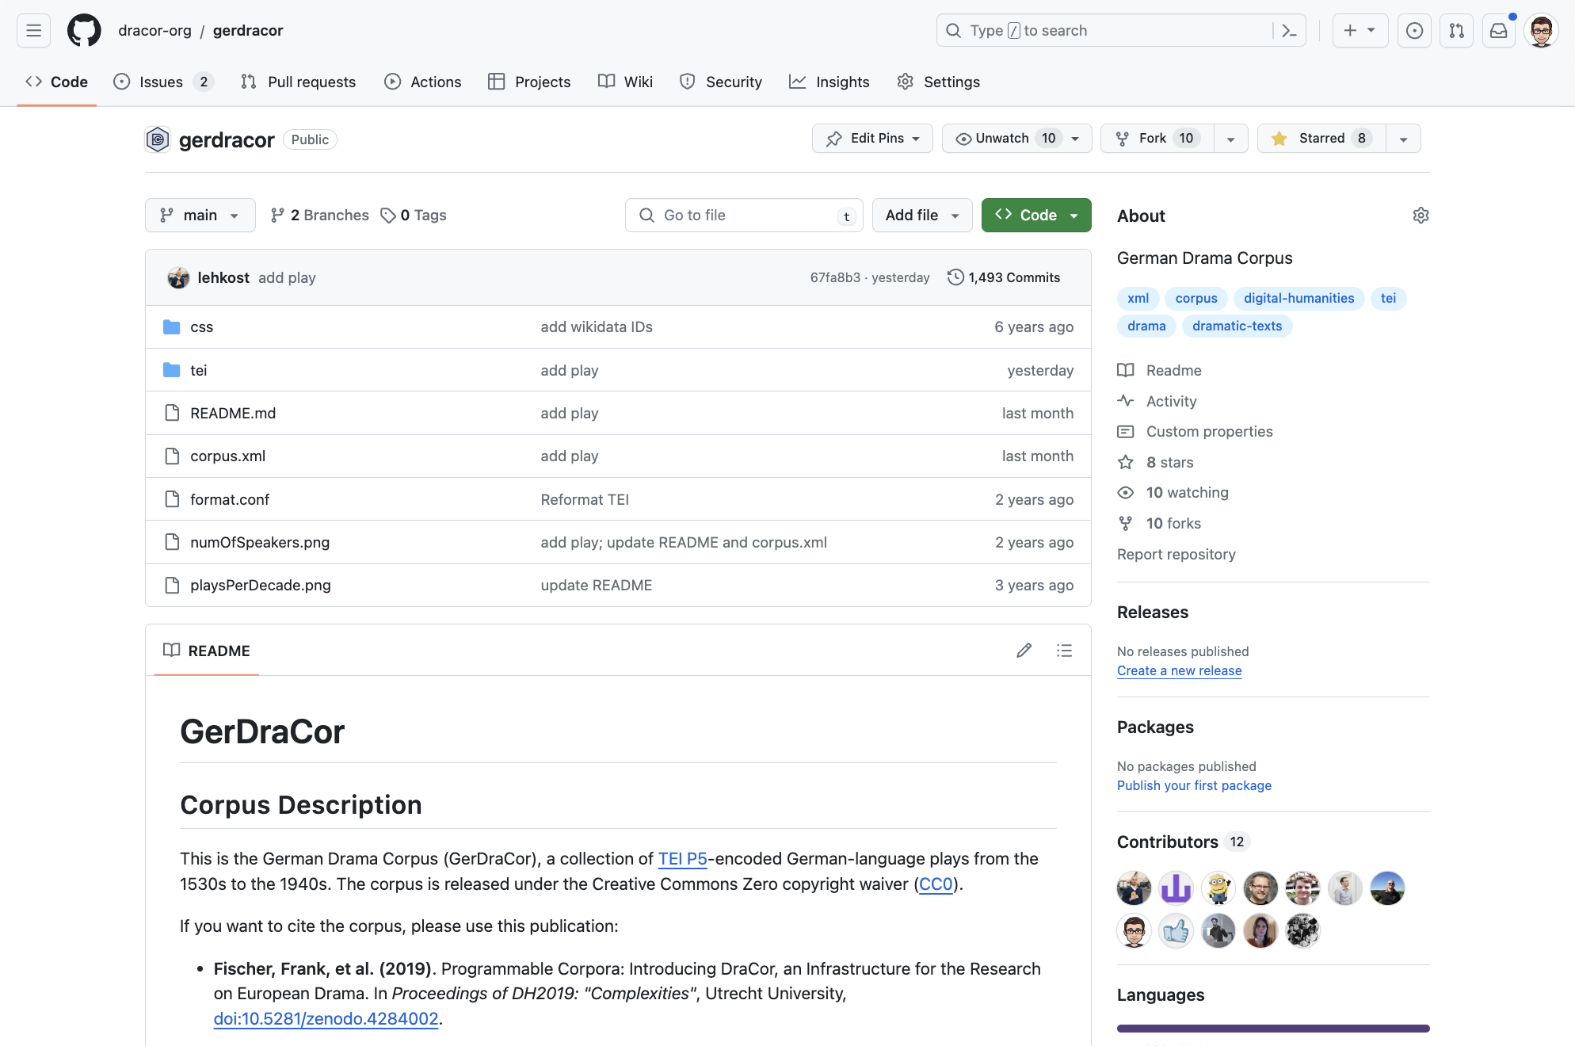Viewport: 1575px width, 1046px height.
Task: Click Create a new release link
Action: click(1179, 670)
